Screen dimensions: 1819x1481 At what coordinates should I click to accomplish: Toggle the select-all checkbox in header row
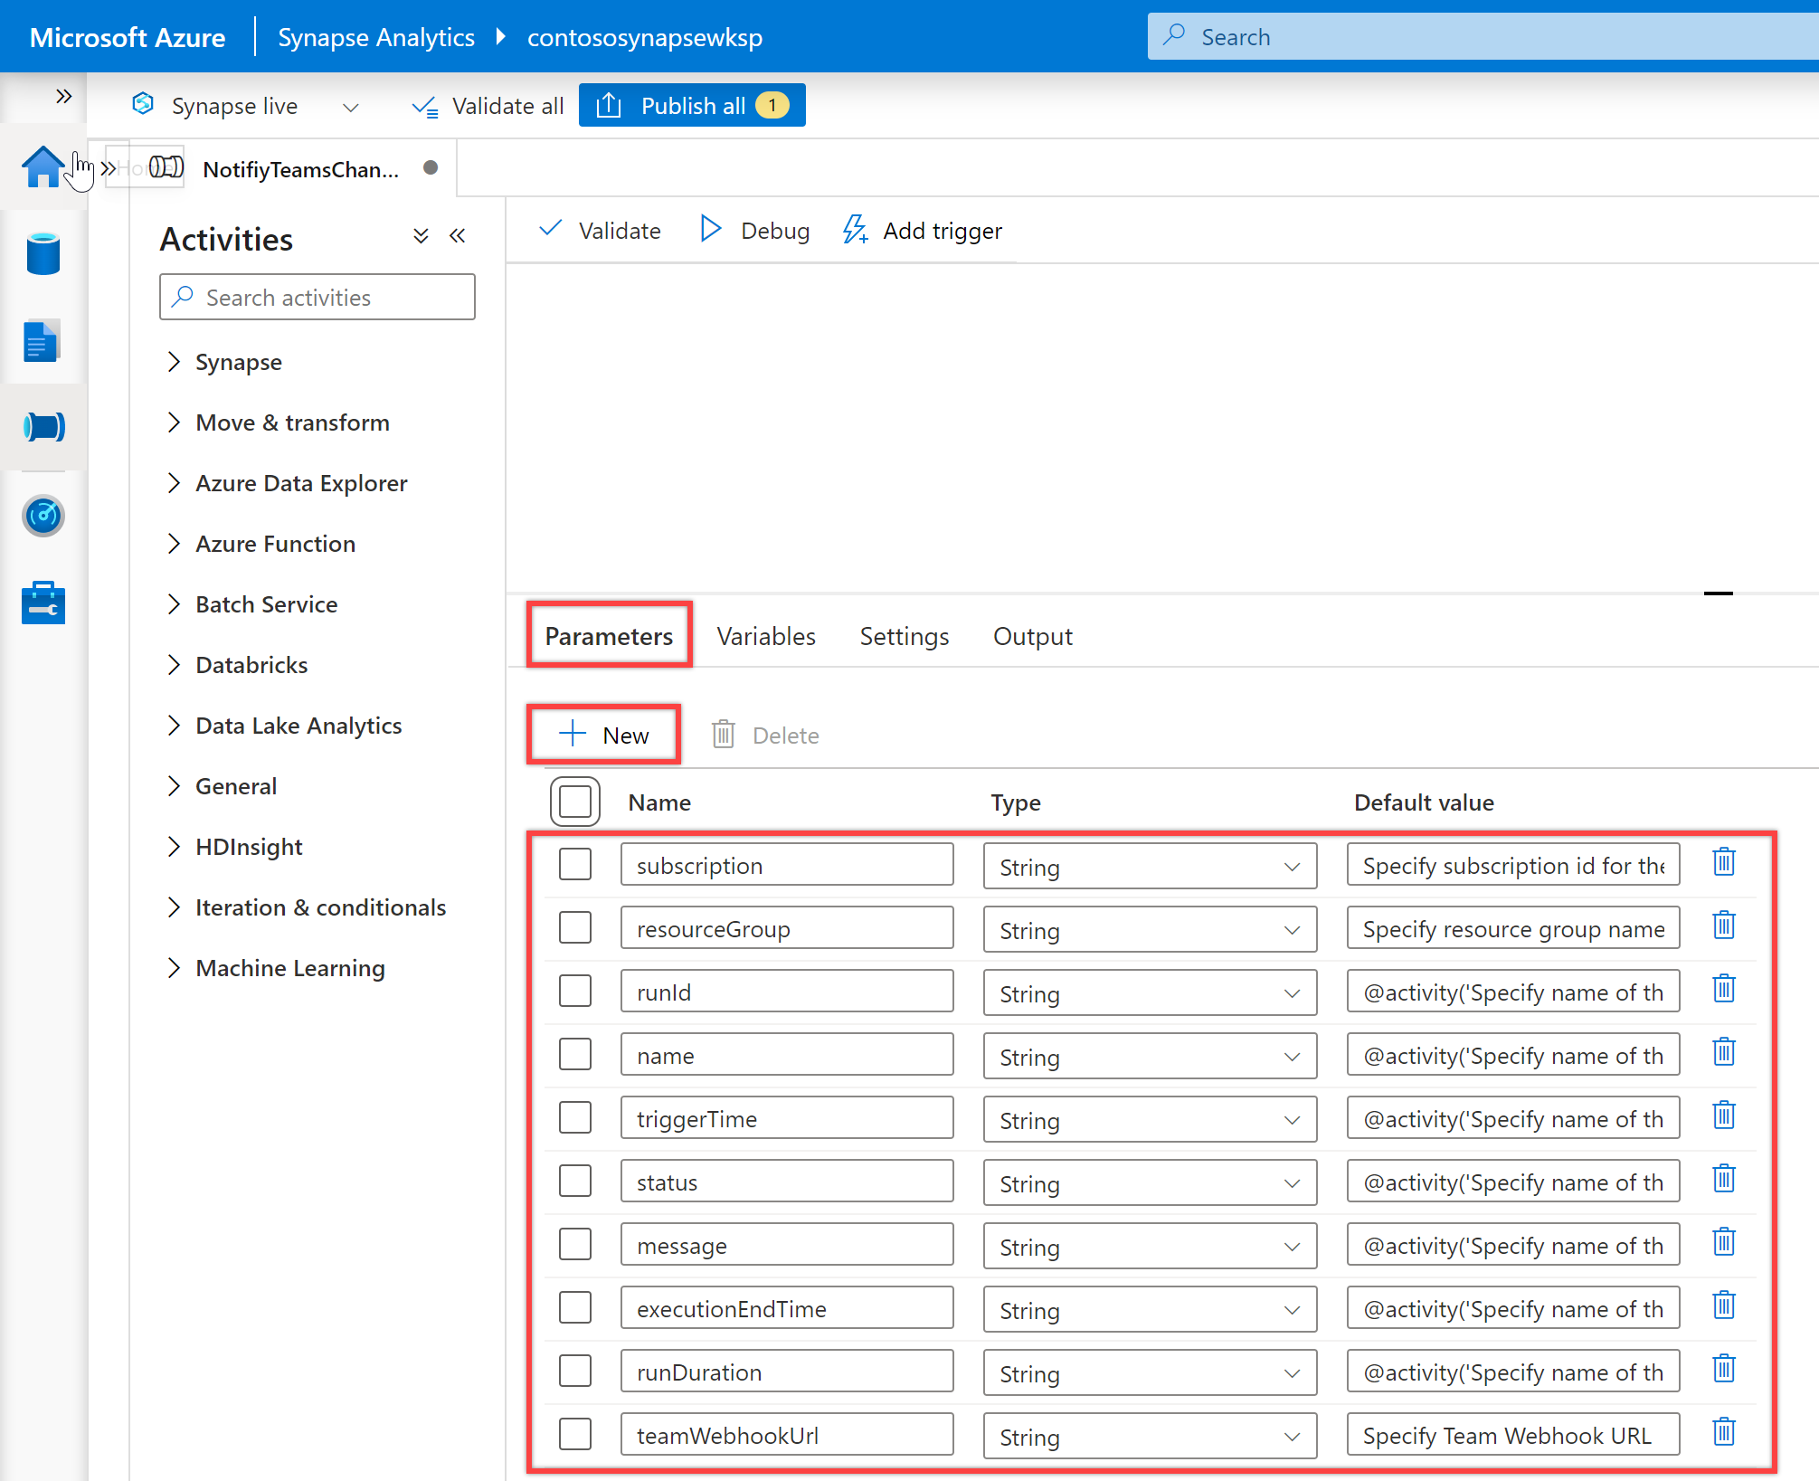[x=575, y=800]
